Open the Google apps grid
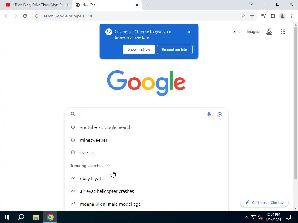 pyautogui.click(x=283, y=32)
